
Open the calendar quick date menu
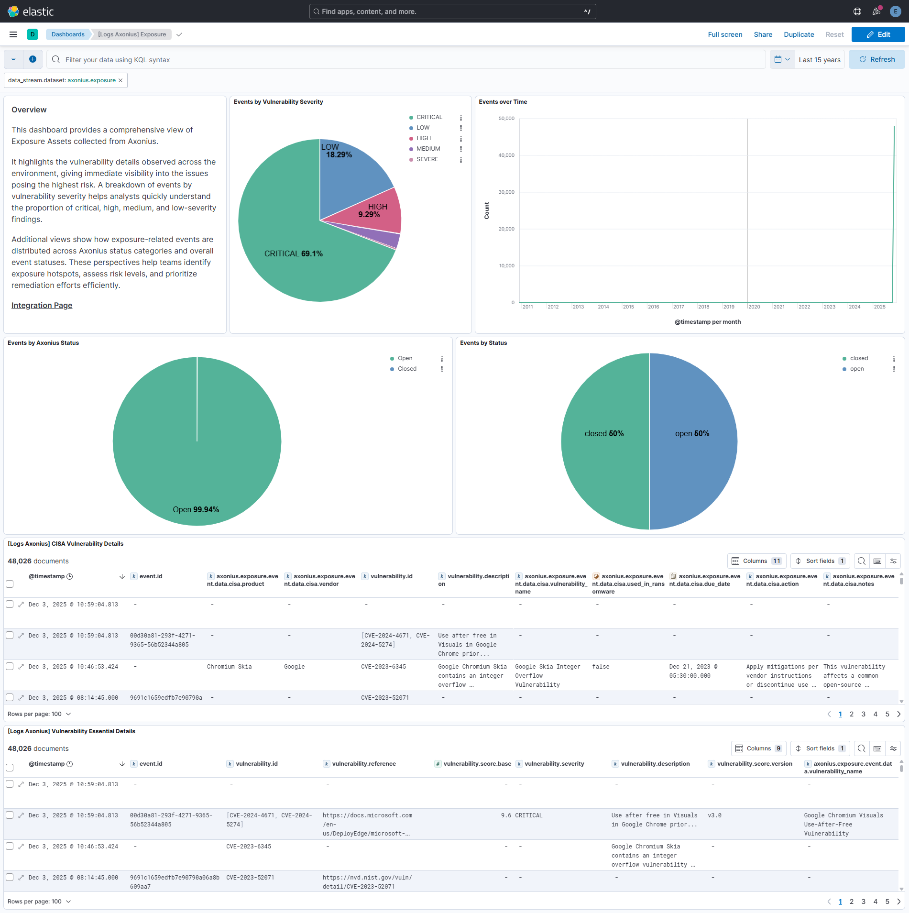click(782, 59)
